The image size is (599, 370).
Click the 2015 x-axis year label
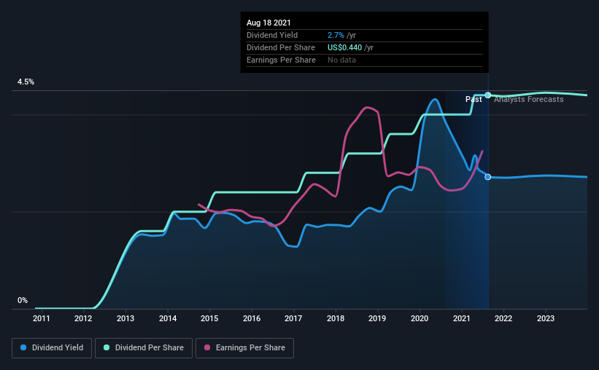pyautogui.click(x=209, y=318)
